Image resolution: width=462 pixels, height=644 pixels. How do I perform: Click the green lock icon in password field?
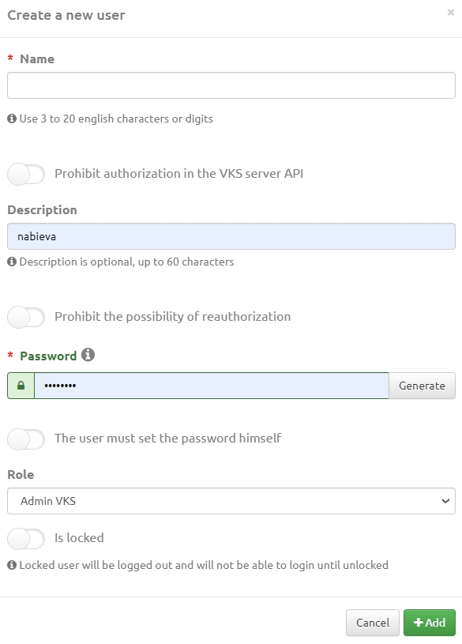21,386
